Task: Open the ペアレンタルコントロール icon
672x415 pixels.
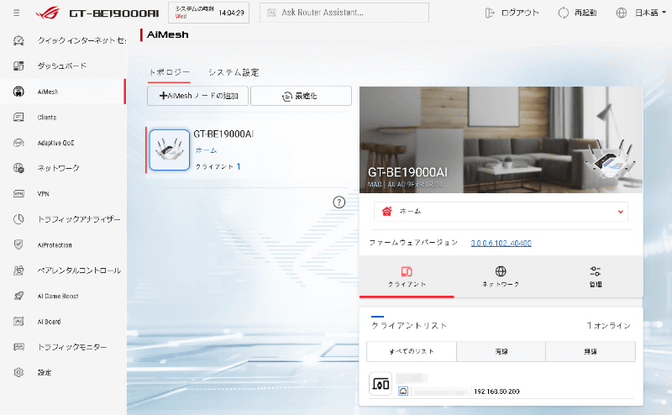Action: point(18,271)
